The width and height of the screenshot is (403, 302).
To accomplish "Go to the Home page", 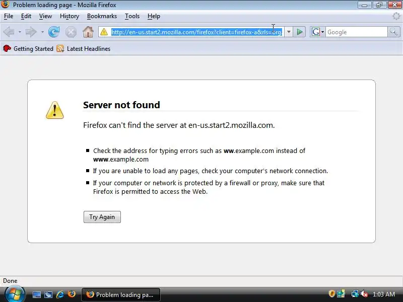I will (x=88, y=32).
